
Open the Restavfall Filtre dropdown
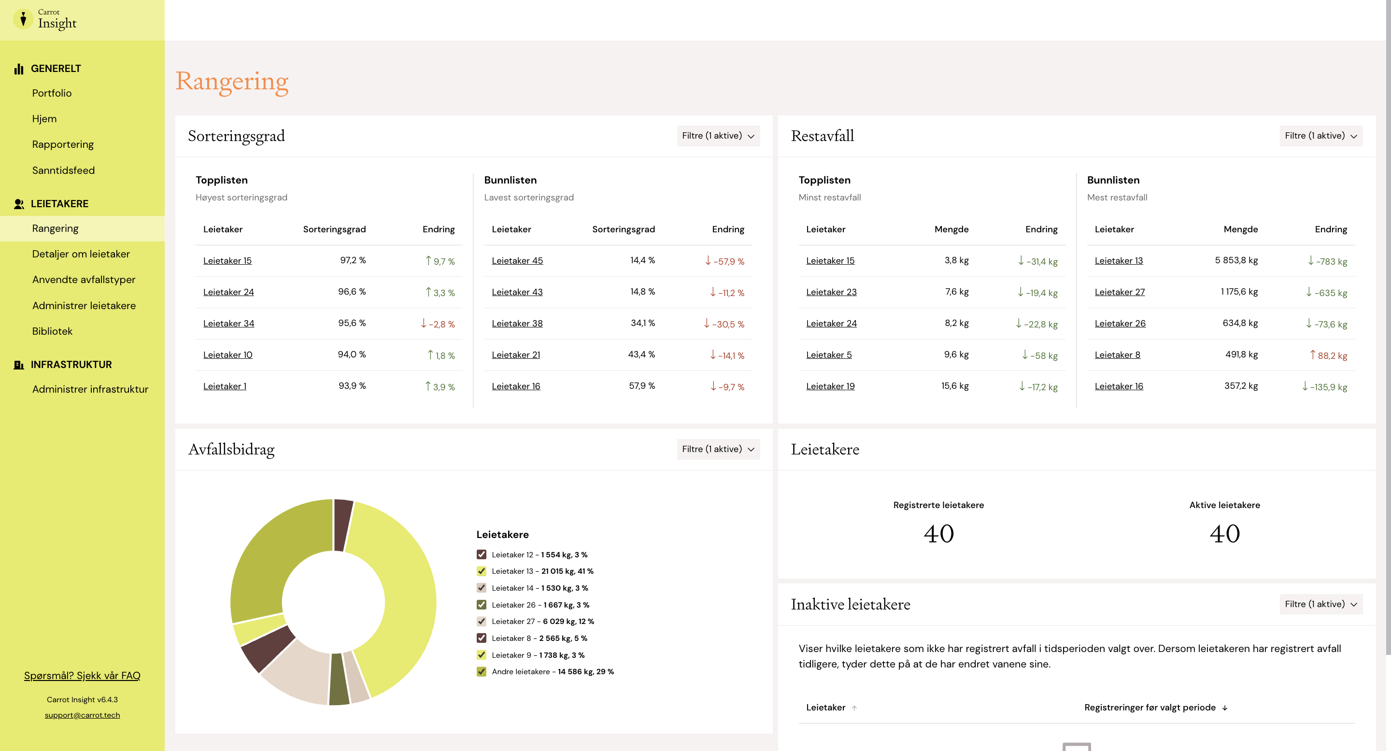[x=1321, y=136]
